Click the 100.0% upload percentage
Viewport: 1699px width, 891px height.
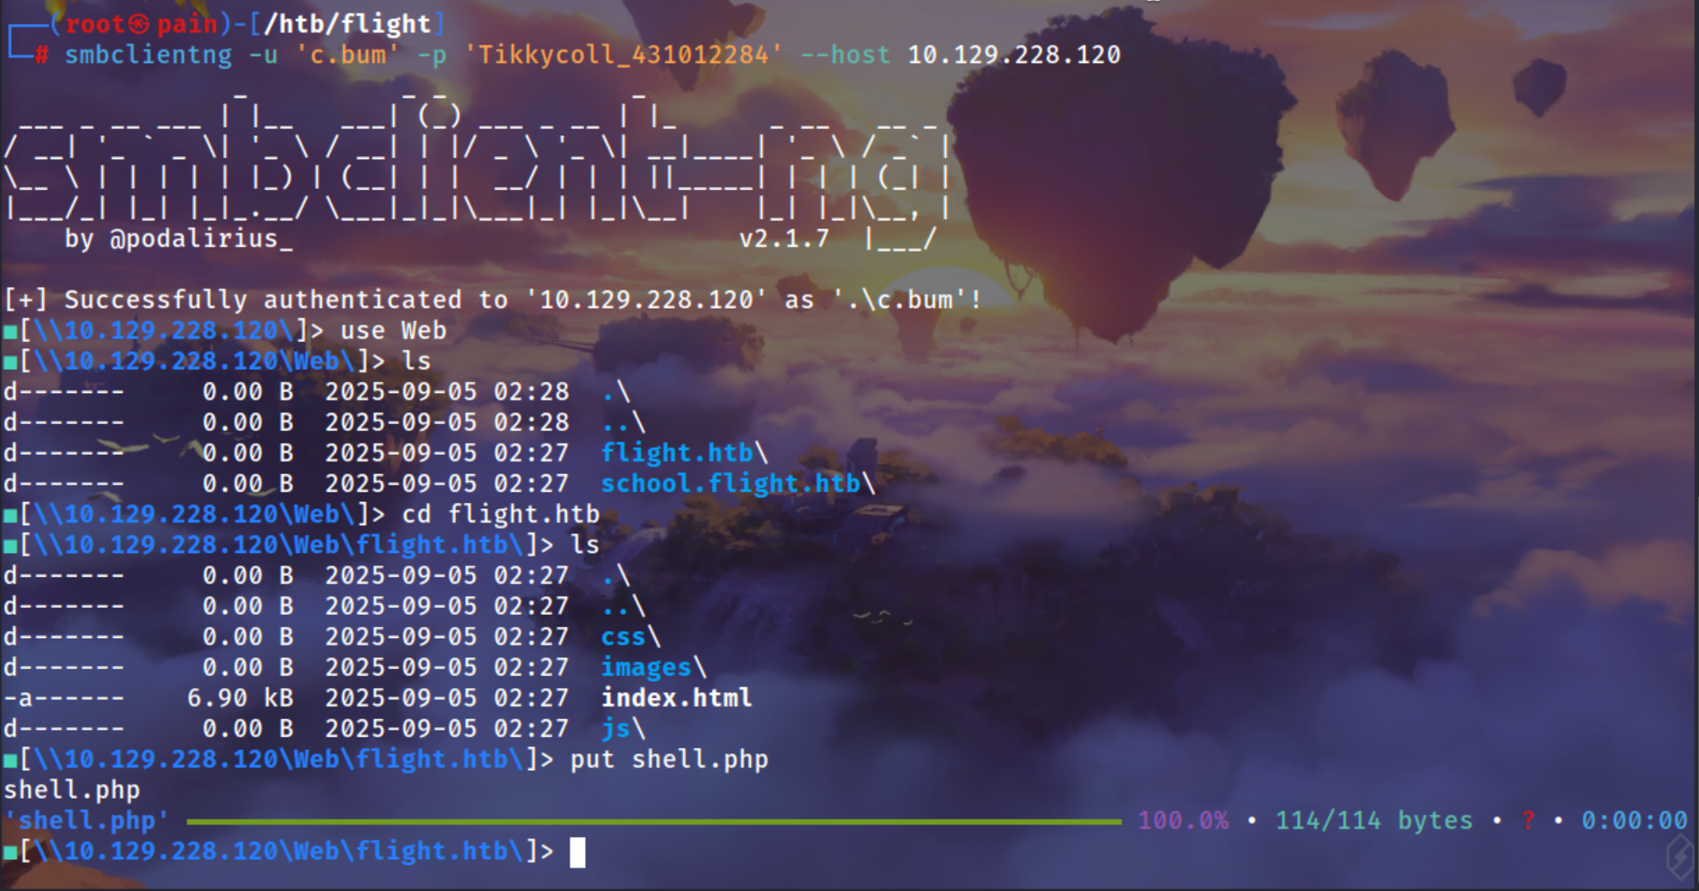[x=1183, y=820]
